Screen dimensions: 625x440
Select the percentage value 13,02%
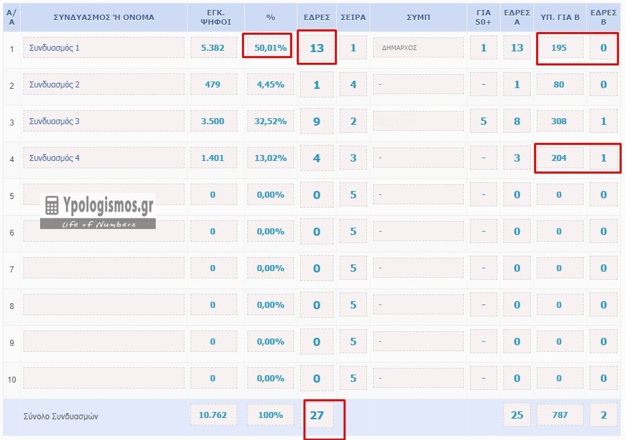coord(271,158)
